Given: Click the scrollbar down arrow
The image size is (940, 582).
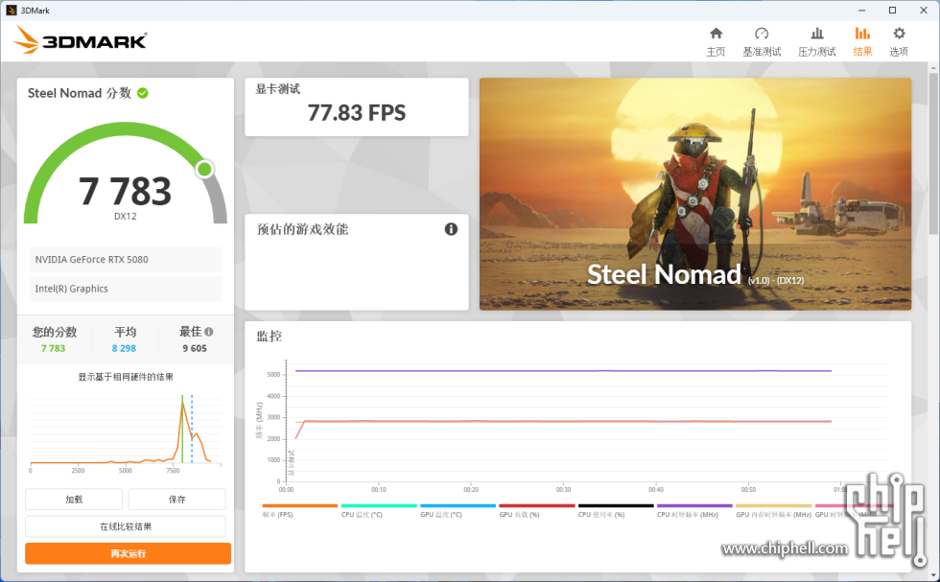Looking at the screenshot, I should click(x=933, y=575).
